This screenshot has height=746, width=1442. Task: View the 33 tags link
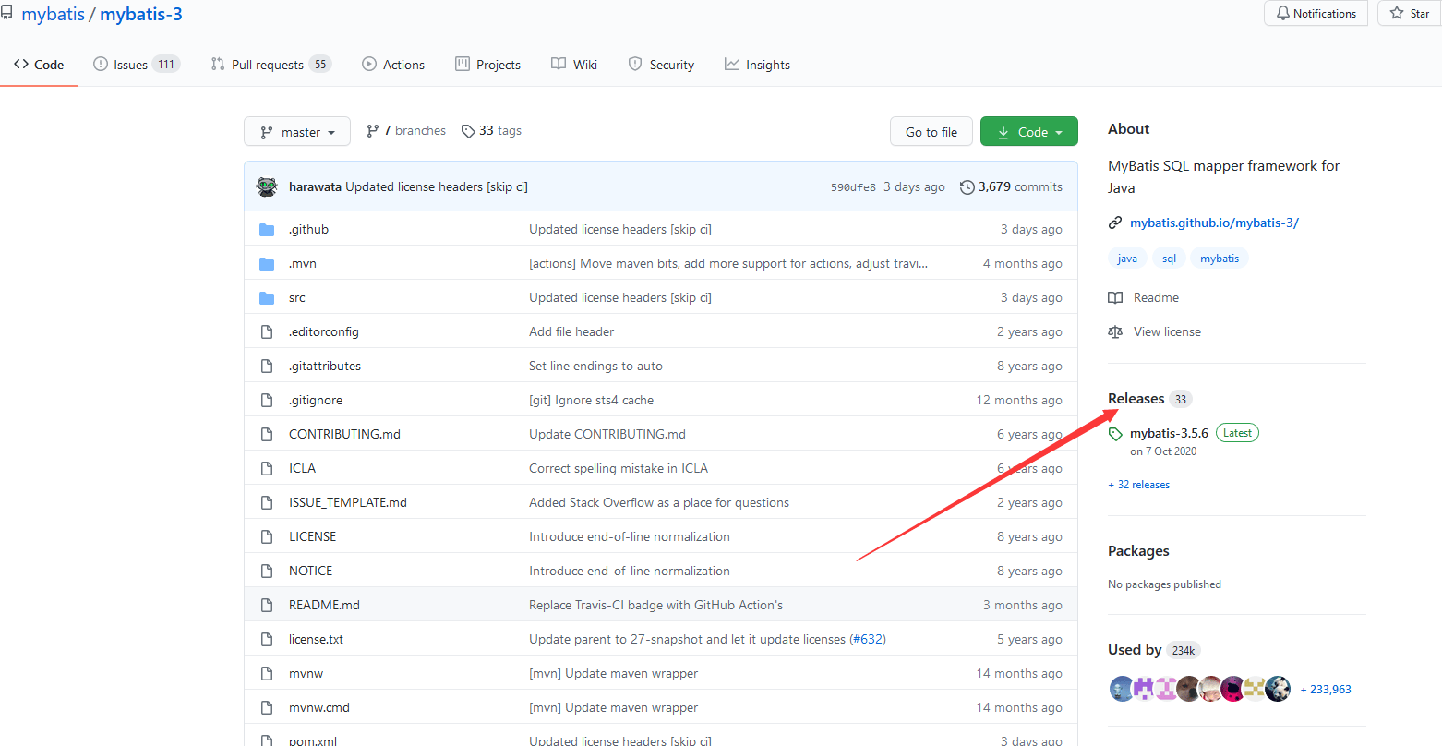(x=491, y=131)
